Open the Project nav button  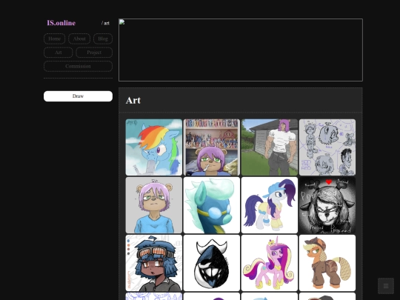(x=94, y=53)
